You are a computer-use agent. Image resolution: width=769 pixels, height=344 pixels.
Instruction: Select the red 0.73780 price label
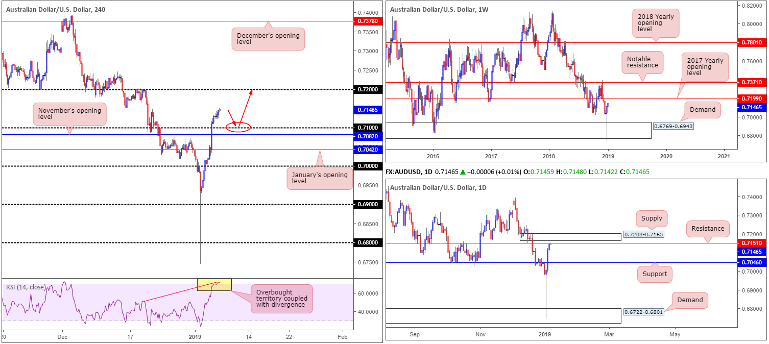[x=367, y=21]
